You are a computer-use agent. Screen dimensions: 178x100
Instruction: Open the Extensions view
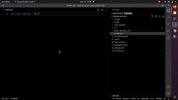[168, 38]
